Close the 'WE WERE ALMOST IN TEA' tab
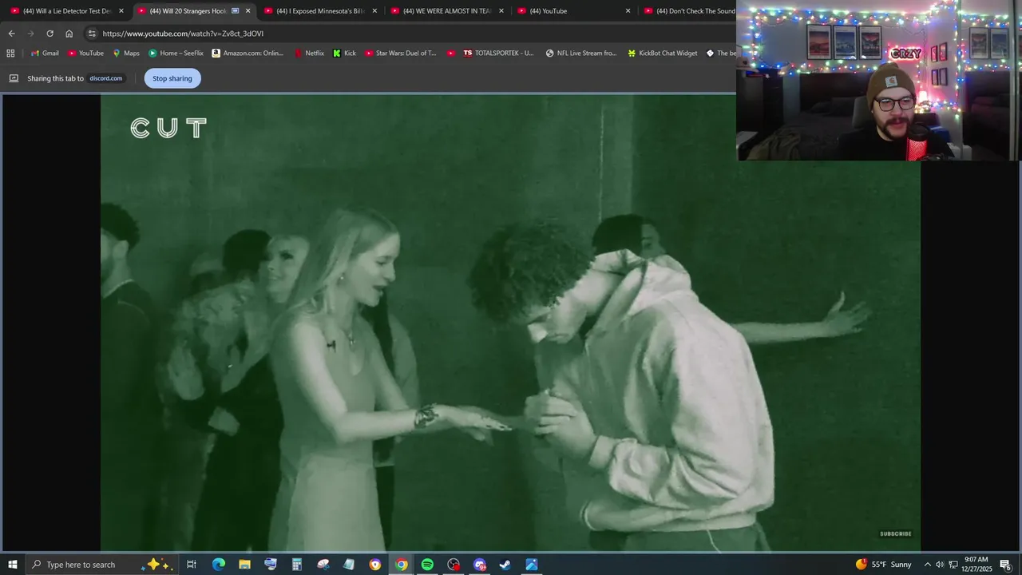1022x575 pixels. [501, 11]
